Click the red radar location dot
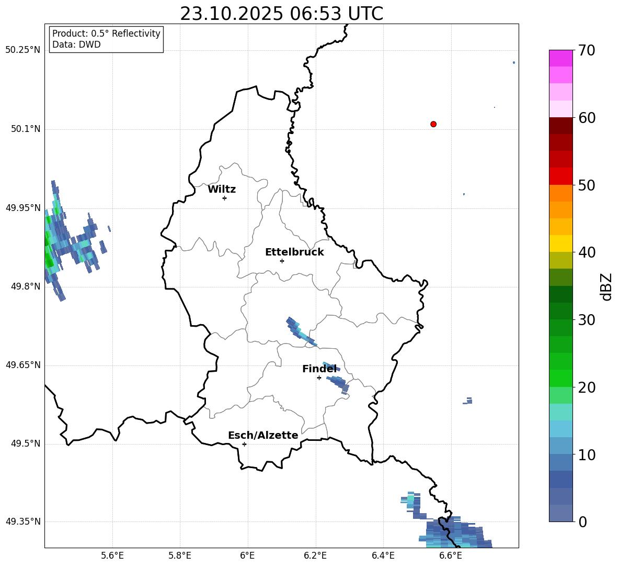The image size is (619, 566). pyautogui.click(x=433, y=124)
